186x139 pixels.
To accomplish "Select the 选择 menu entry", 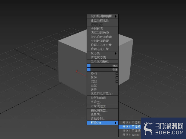I will 103,89.
